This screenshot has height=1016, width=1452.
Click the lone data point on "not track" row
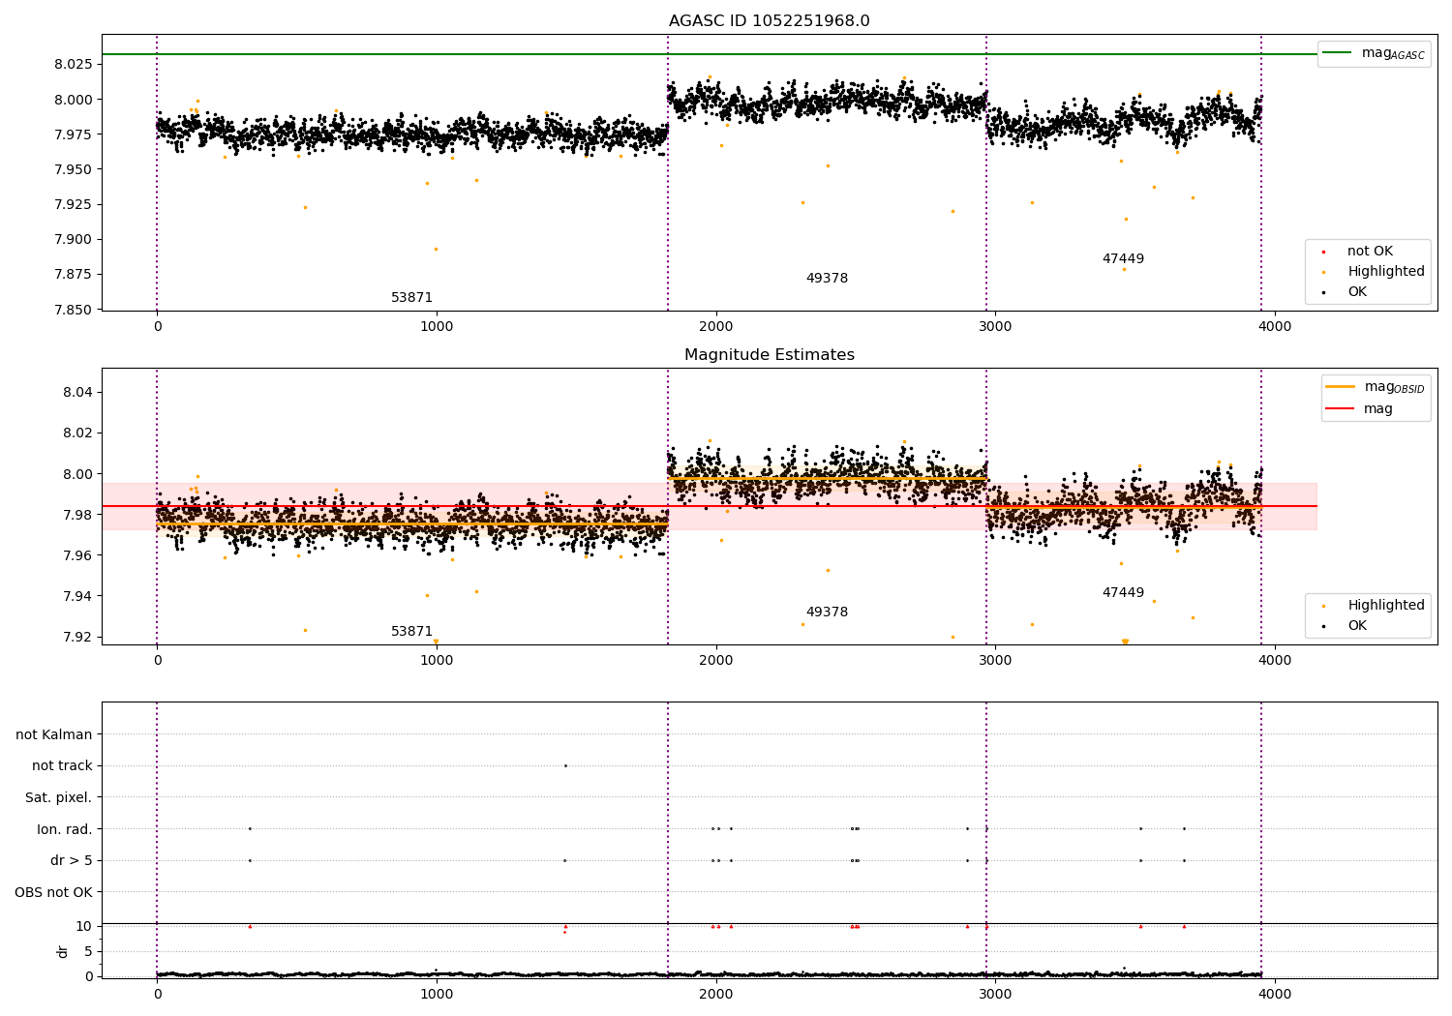tap(565, 765)
